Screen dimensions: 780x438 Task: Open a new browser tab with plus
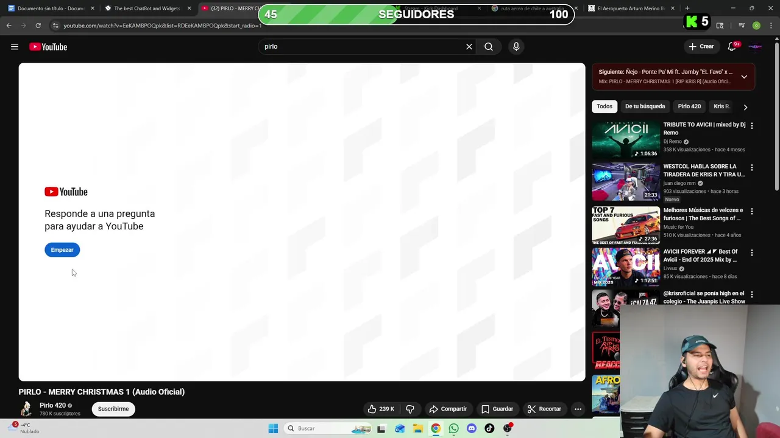(x=687, y=9)
